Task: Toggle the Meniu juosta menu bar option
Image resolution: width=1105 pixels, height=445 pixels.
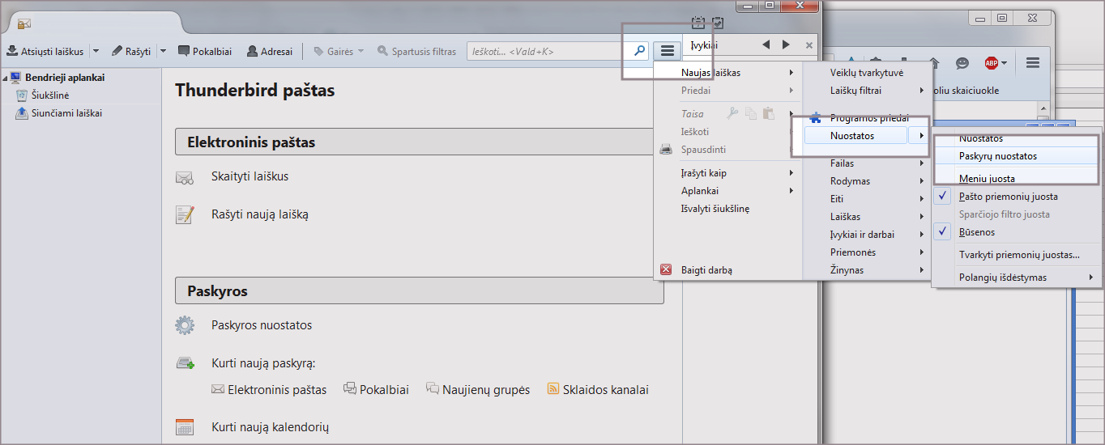Action: (986, 178)
